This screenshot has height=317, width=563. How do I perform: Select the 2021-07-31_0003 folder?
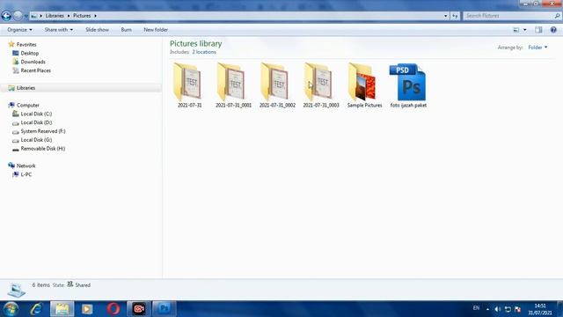pos(321,85)
